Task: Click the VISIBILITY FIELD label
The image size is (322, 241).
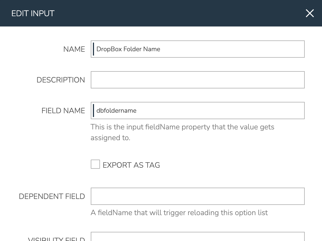Action: pos(56,239)
